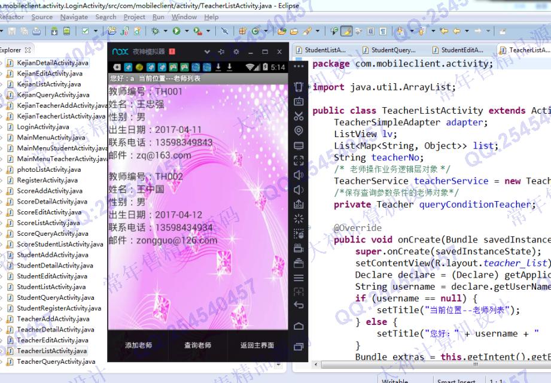
Task: Expand the folded import statements
Action: 309,87
